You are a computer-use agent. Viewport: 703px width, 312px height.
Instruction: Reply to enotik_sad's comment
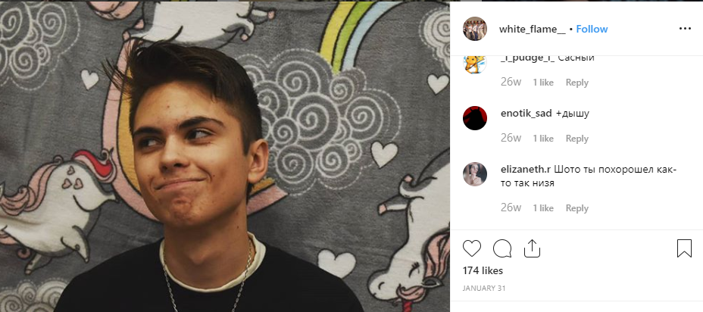tap(576, 139)
